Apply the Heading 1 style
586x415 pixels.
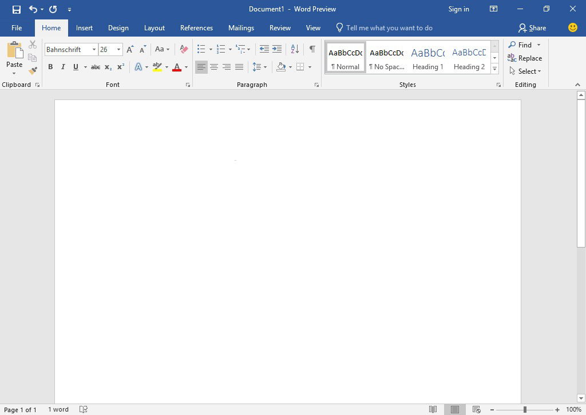point(428,58)
